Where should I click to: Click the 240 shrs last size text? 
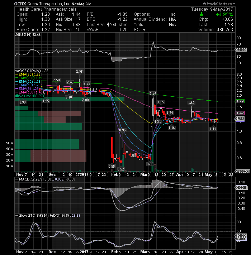119,25
